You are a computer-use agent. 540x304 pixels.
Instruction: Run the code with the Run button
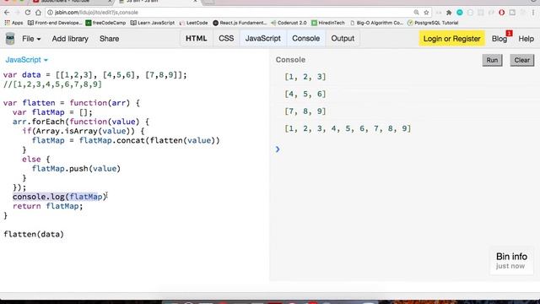coord(492,60)
